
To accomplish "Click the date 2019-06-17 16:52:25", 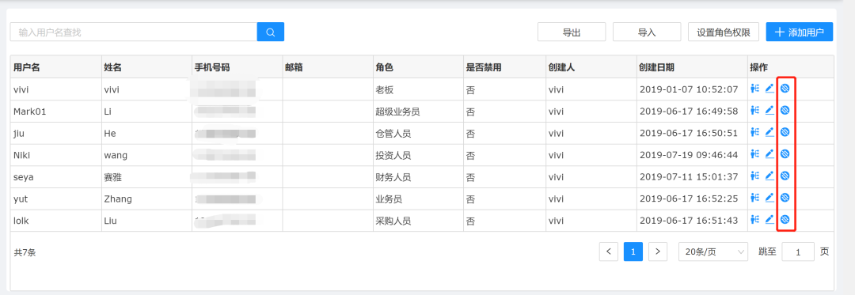I will click(689, 199).
